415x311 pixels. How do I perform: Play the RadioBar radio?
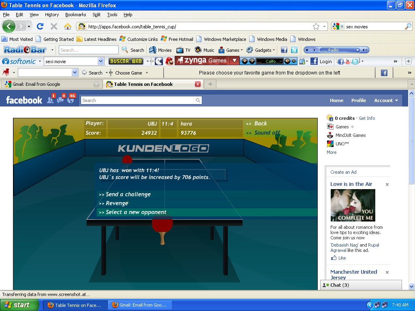314,50
